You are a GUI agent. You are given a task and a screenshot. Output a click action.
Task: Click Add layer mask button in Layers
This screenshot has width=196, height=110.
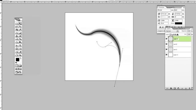[175, 88]
